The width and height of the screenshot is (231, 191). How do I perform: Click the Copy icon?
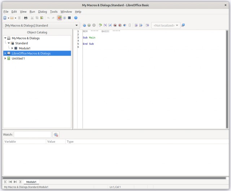coord(37,18)
